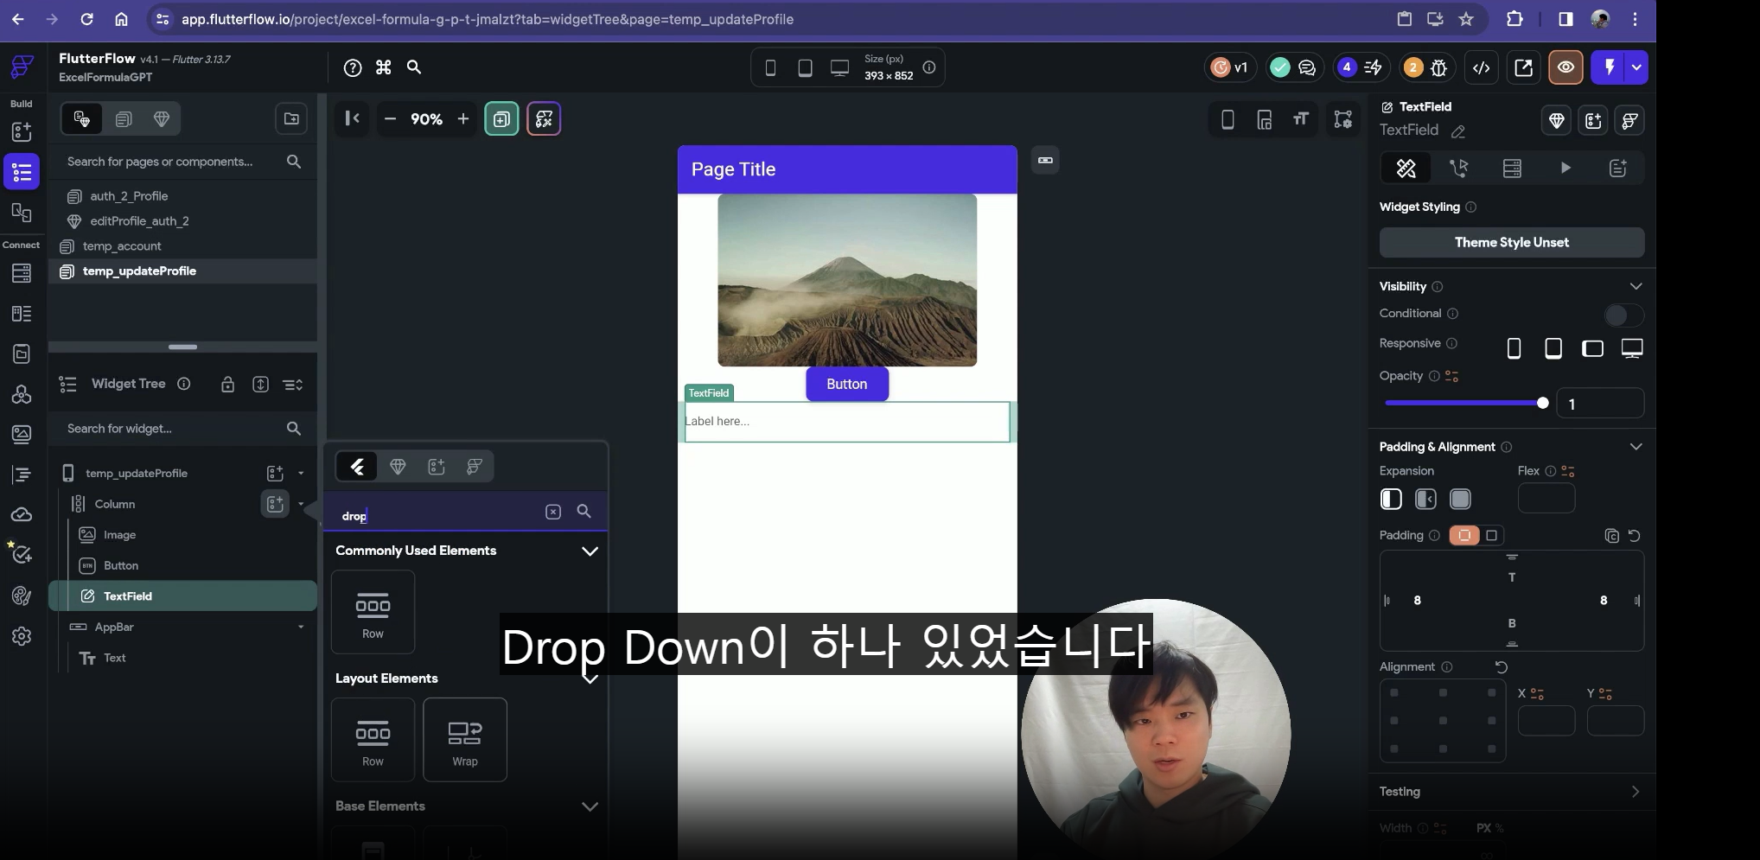Switch to the Backend Query tab
This screenshot has height=860, width=1760.
[1512, 169]
